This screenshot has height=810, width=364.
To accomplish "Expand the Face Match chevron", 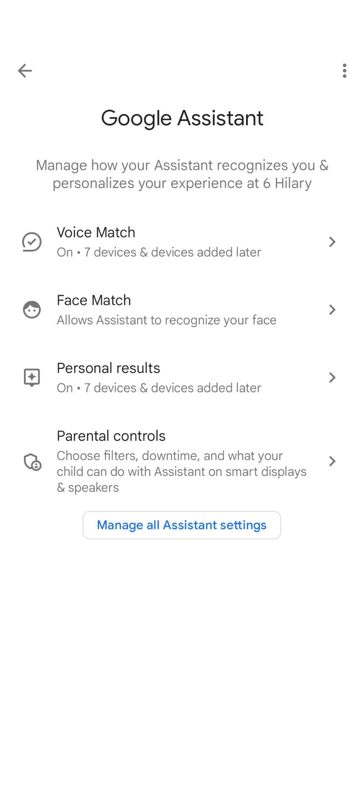I will [332, 310].
